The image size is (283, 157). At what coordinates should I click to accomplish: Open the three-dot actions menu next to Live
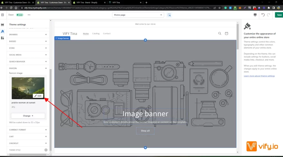(29, 15)
